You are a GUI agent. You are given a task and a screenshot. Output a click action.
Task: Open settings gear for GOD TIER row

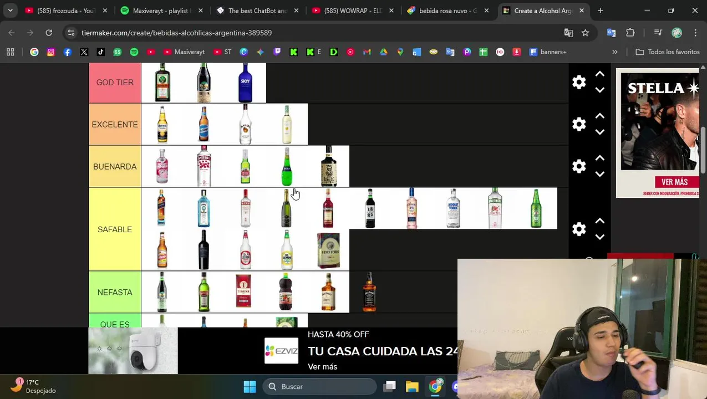coord(579,83)
